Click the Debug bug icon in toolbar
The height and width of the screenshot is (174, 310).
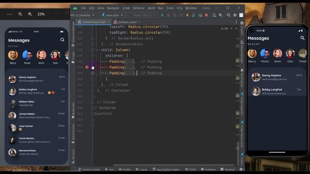169,15
